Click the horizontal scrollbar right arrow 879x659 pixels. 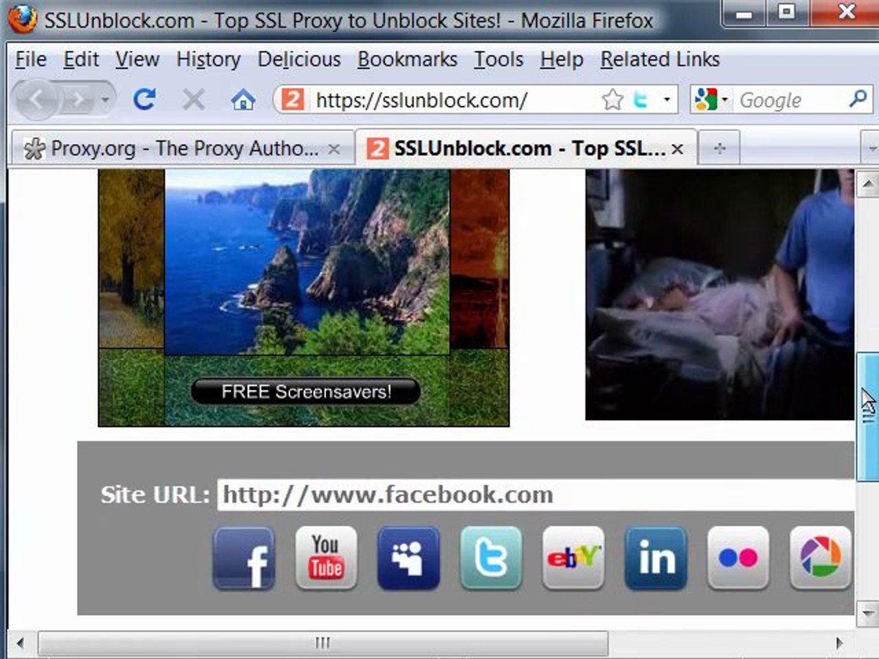click(840, 643)
